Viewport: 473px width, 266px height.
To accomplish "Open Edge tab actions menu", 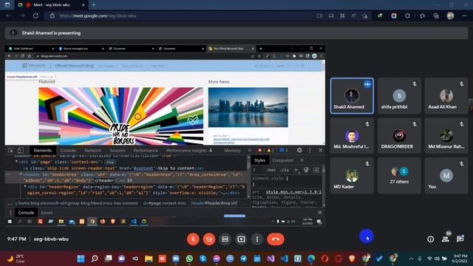I will pyautogui.click(x=7, y=5).
